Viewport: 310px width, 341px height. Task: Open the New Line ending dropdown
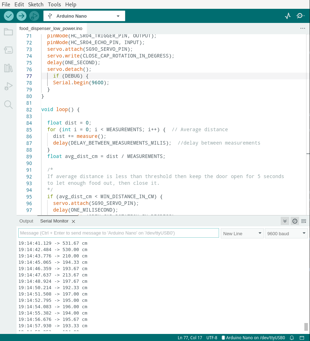pos(242,233)
